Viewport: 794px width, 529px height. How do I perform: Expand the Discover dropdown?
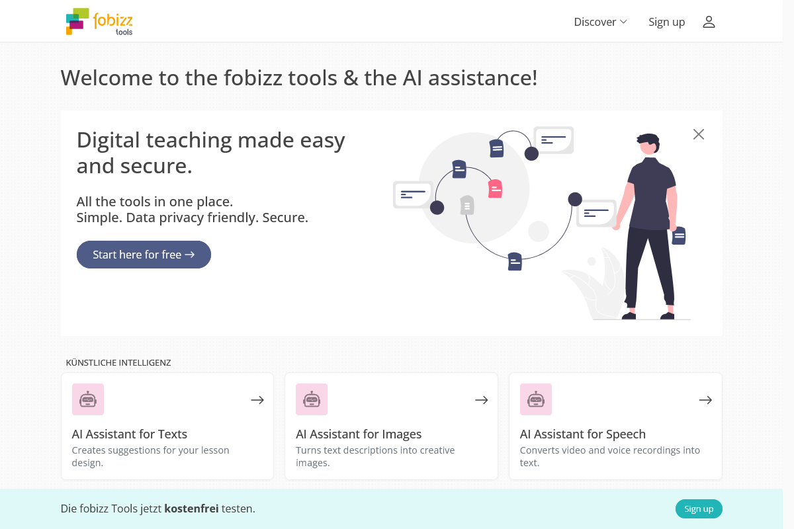point(599,22)
